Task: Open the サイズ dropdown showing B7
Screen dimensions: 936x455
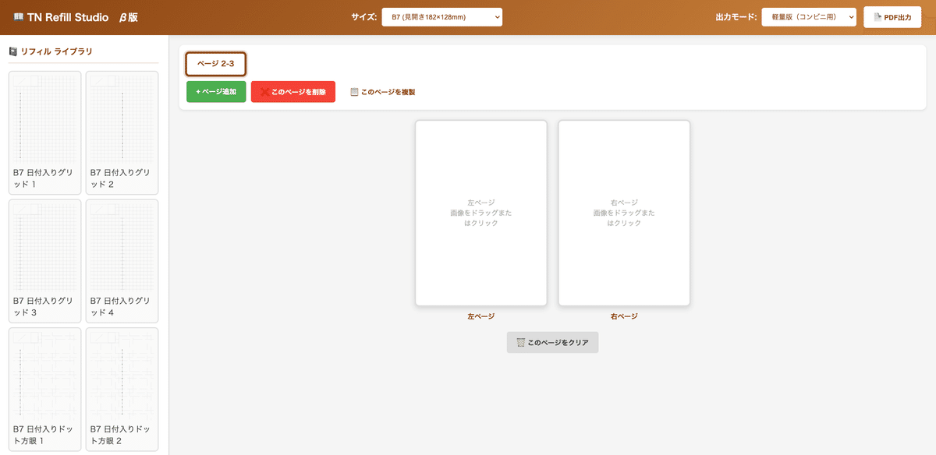Action: pyautogui.click(x=441, y=17)
